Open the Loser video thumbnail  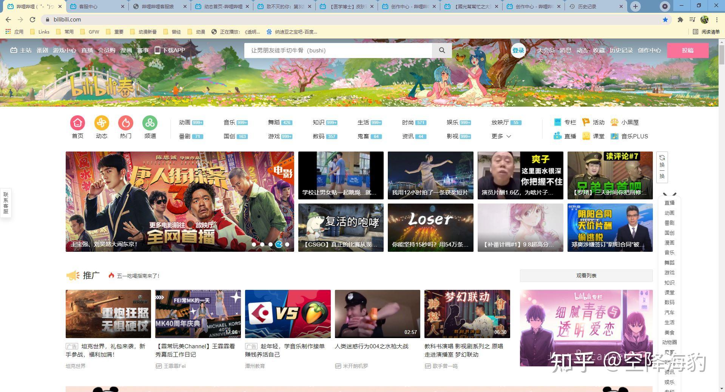pyautogui.click(x=430, y=228)
